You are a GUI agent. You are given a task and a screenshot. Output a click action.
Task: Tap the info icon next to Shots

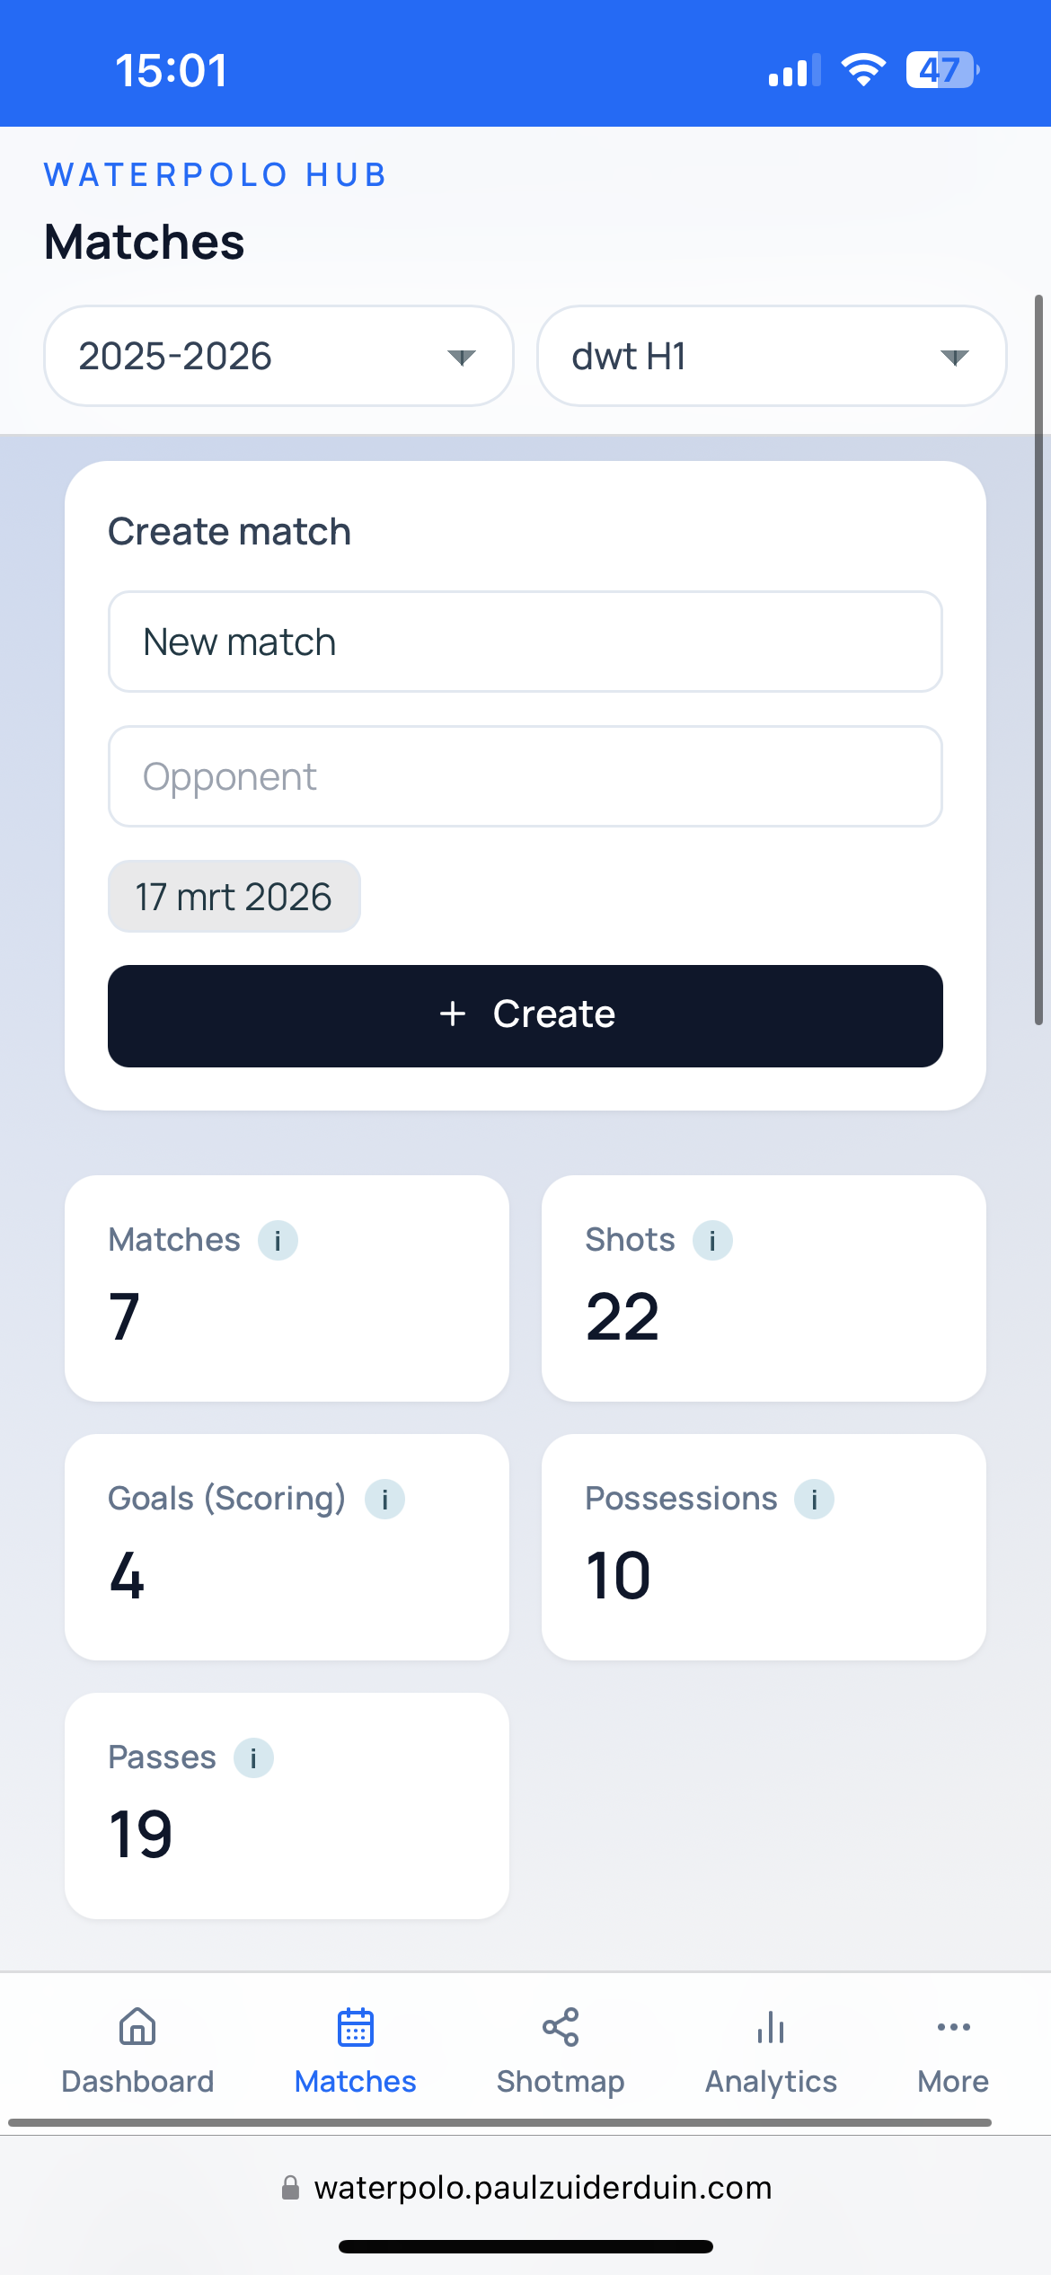click(x=712, y=1240)
